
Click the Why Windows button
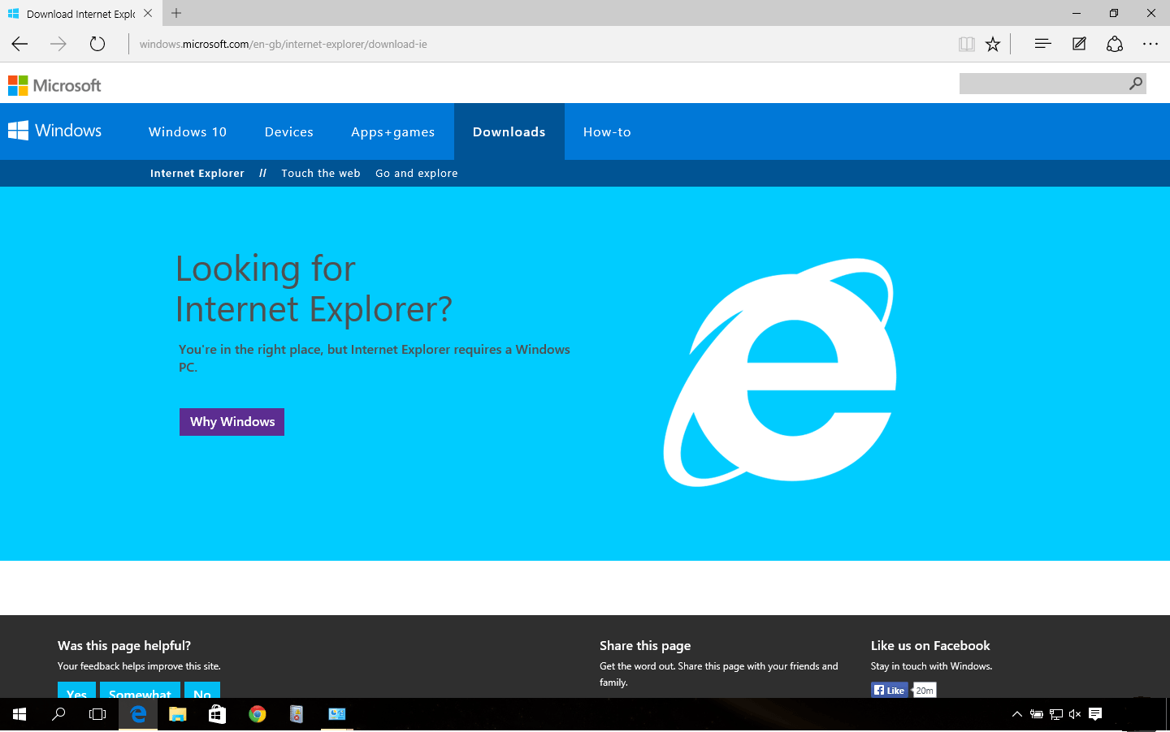point(232,422)
